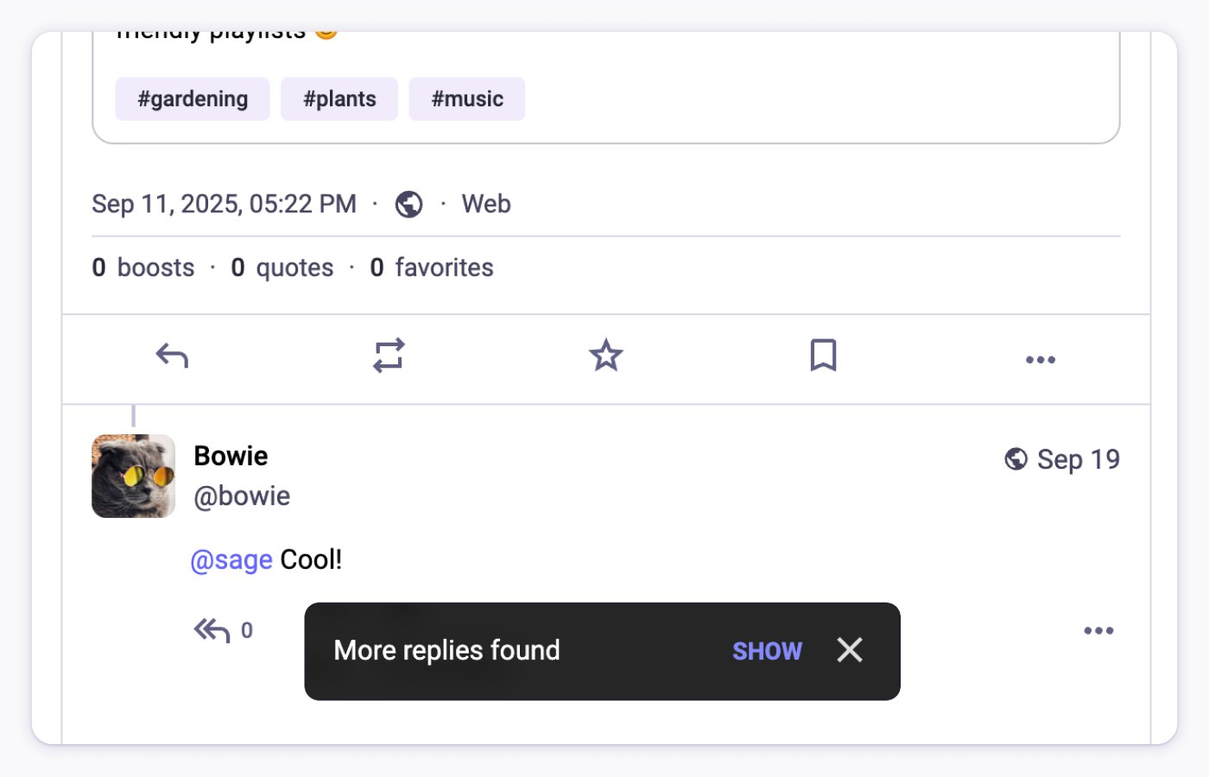Image resolution: width=1209 pixels, height=777 pixels.
Task: Open the @sage mention in Bowie's reply
Action: [231, 559]
